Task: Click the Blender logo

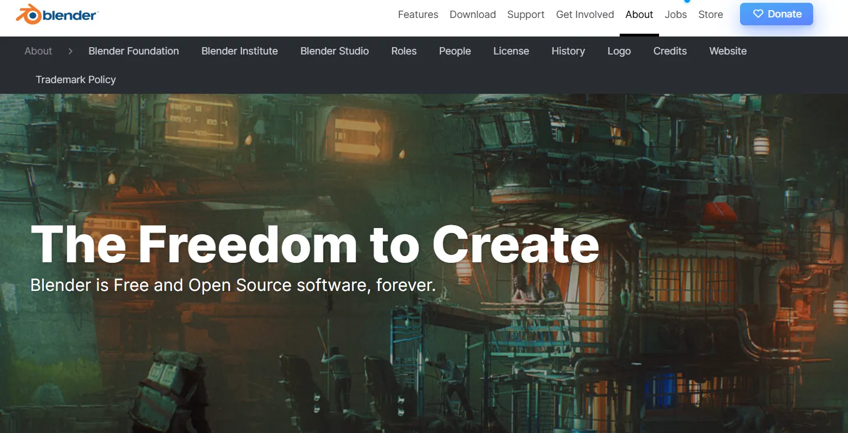Action: [x=57, y=14]
